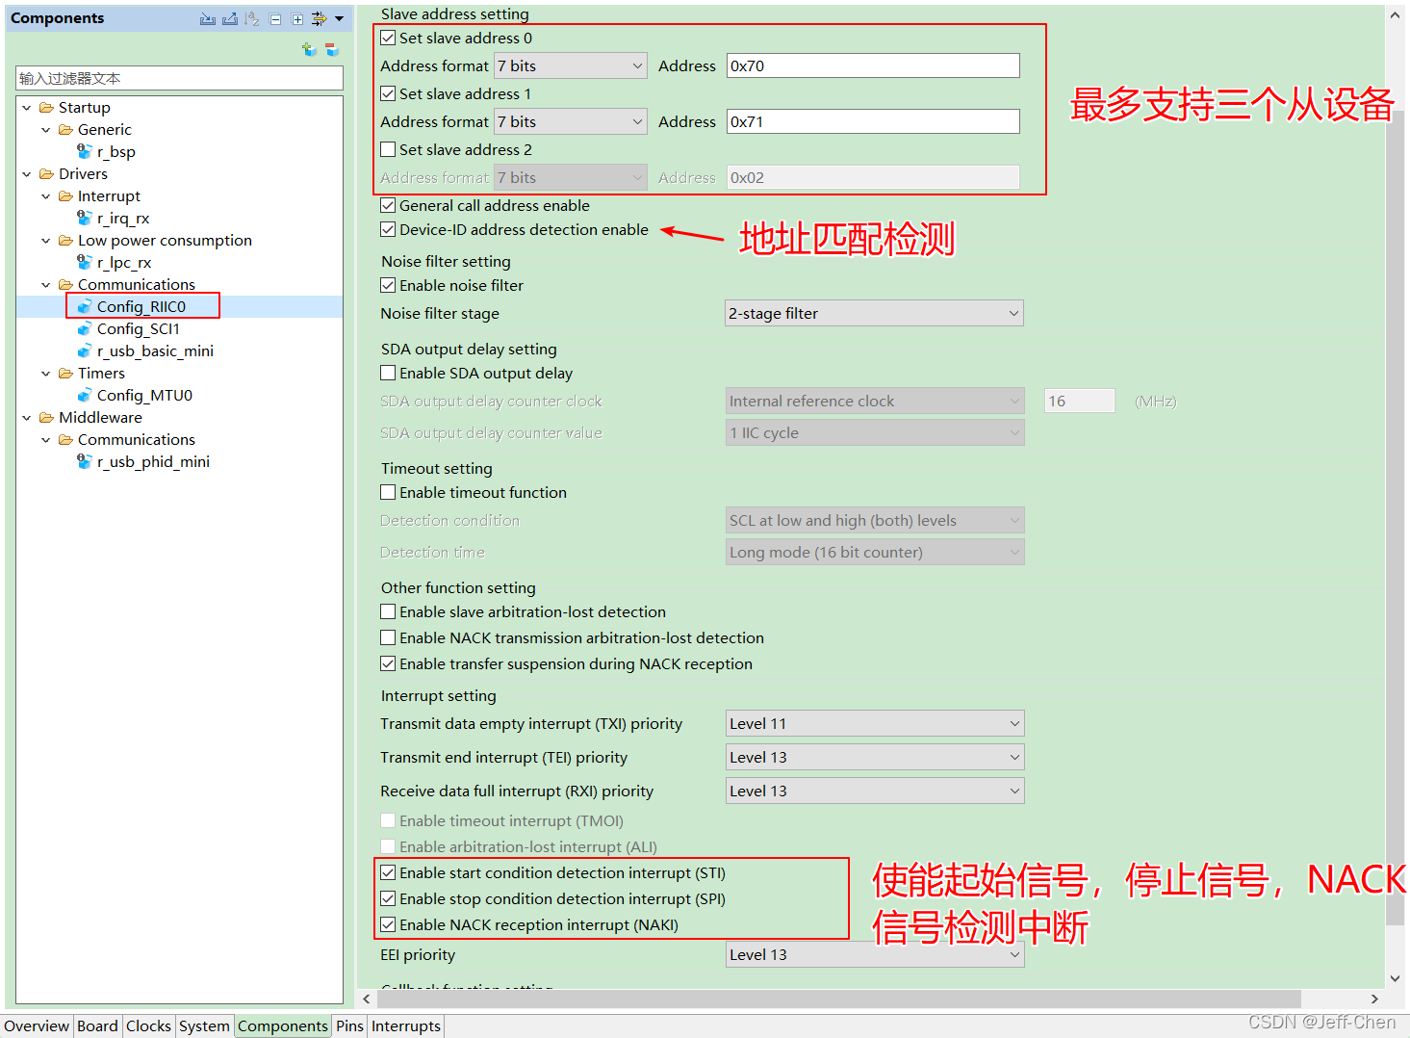
Task: Open Address format dropdown for slave address 1
Action: point(571,121)
